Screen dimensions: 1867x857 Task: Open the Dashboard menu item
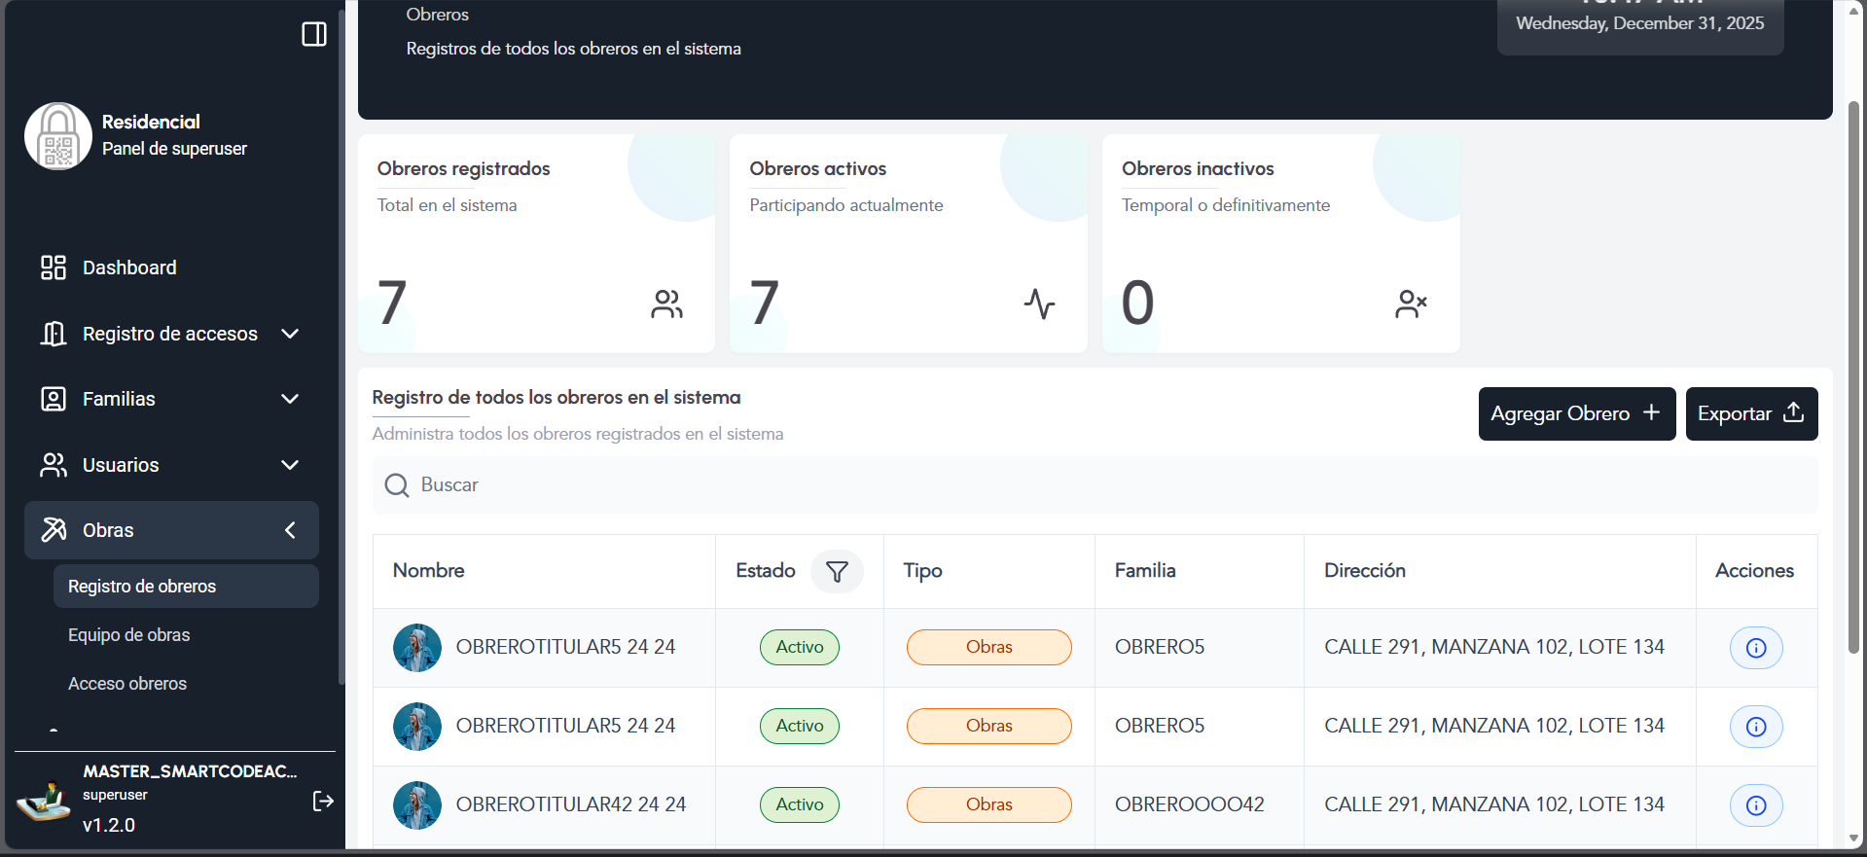(x=129, y=268)
